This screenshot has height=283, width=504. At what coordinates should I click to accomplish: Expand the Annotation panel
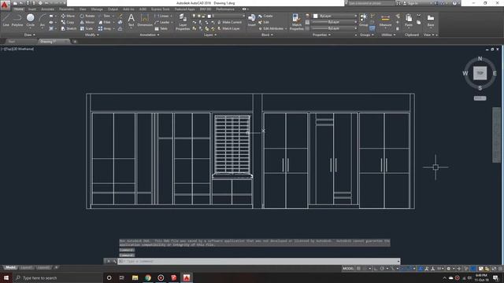click(x=150, y=35)
